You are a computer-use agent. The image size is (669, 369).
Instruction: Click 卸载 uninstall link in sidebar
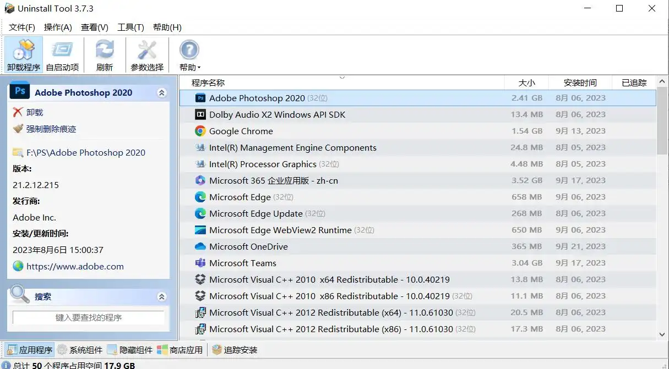[x=35, y=112]
